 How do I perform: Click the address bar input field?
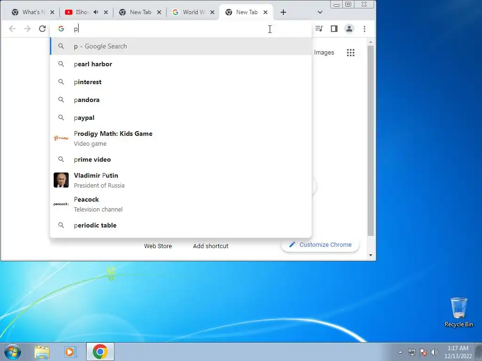(x=181, y=29)
